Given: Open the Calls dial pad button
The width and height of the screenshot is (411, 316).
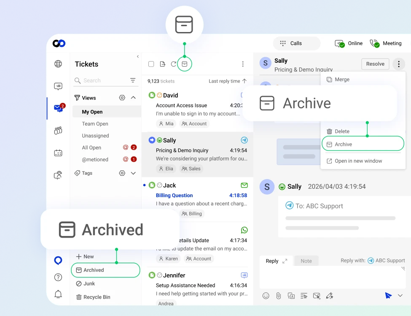Looking at the screenshot, I should pyautogui.click(x=296, y=43).
